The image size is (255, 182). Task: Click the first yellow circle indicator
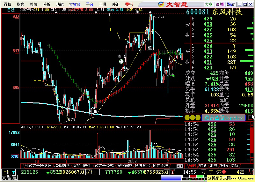187,118
